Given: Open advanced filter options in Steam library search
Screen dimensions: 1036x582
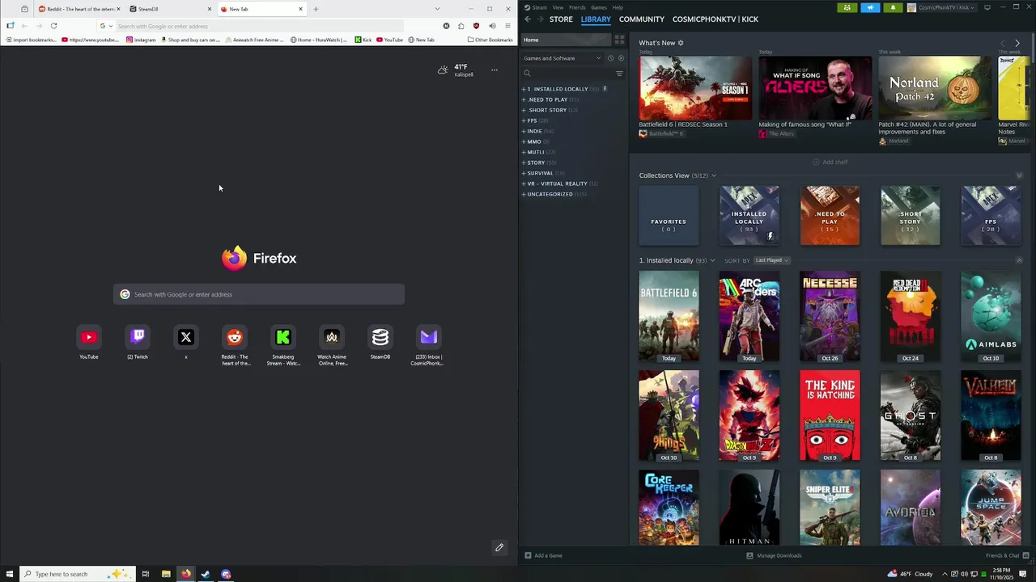Looking at the screenshot, I should tap(619, 74).
